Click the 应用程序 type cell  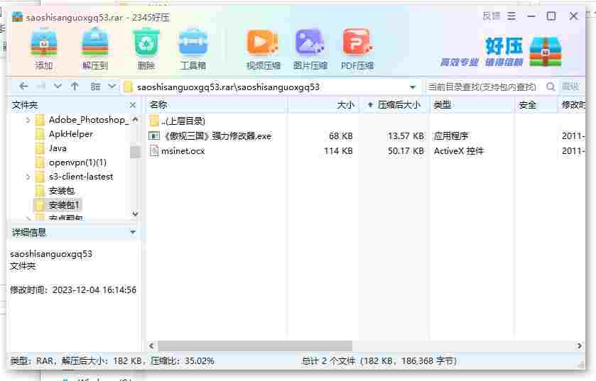[x=451, y=136]
